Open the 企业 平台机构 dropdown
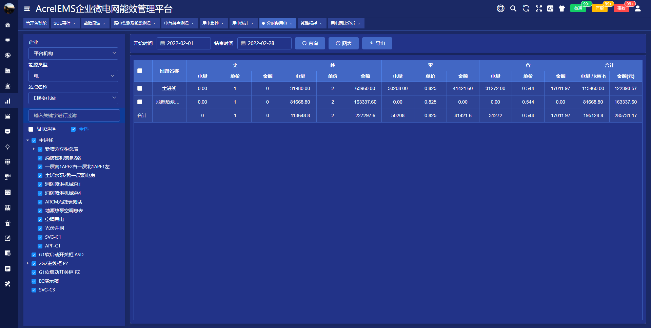The width and height of the screenshot is (651, 328). tap(73, 53)
